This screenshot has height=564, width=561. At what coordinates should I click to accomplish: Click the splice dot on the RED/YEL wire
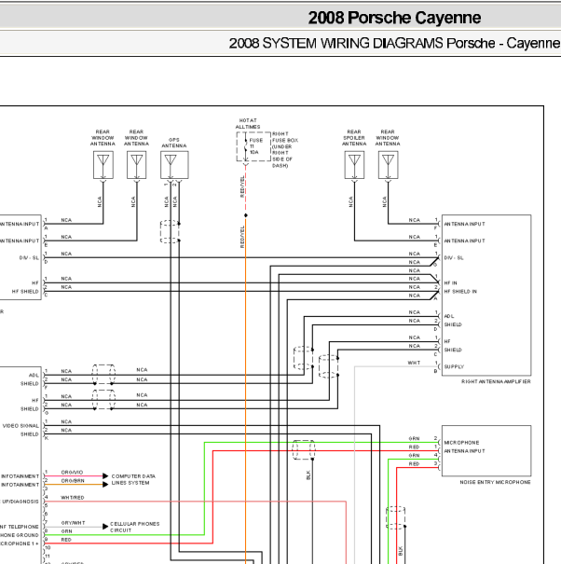pos(246,215)
